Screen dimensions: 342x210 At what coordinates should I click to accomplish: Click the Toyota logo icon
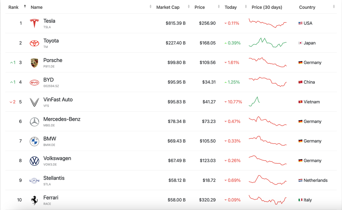[x=34, y=43]
